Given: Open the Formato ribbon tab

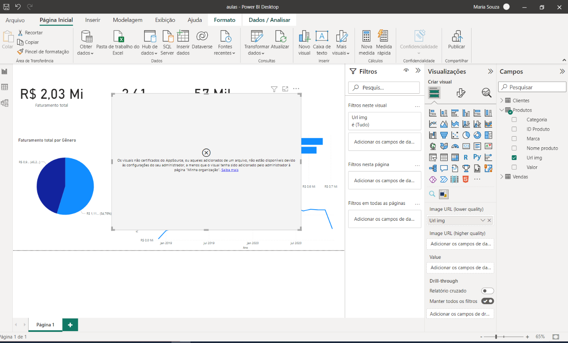Looking at the screenshot, I should pos(225,20).
